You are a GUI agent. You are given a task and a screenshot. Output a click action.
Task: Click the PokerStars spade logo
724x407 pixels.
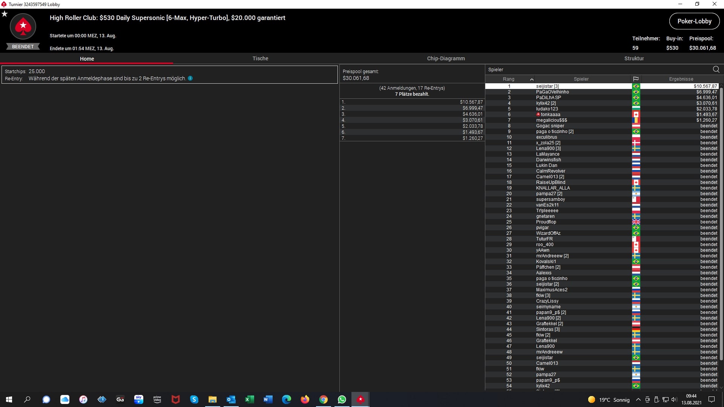point(23,26)
